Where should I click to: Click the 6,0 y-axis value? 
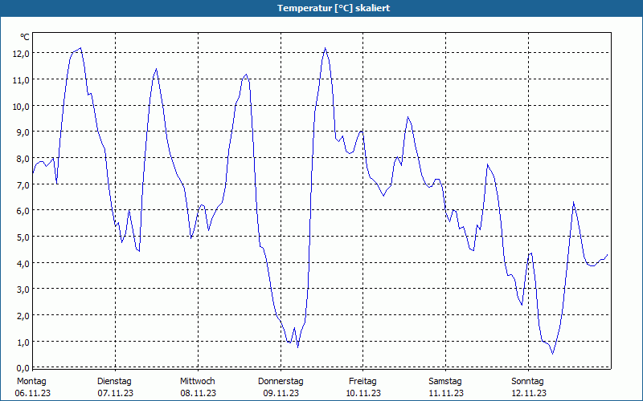pyautogui.click(x=23, y=211)
